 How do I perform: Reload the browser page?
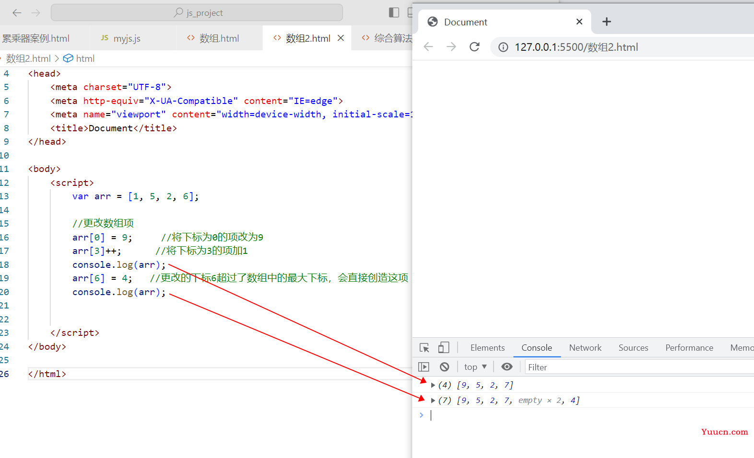474,47
